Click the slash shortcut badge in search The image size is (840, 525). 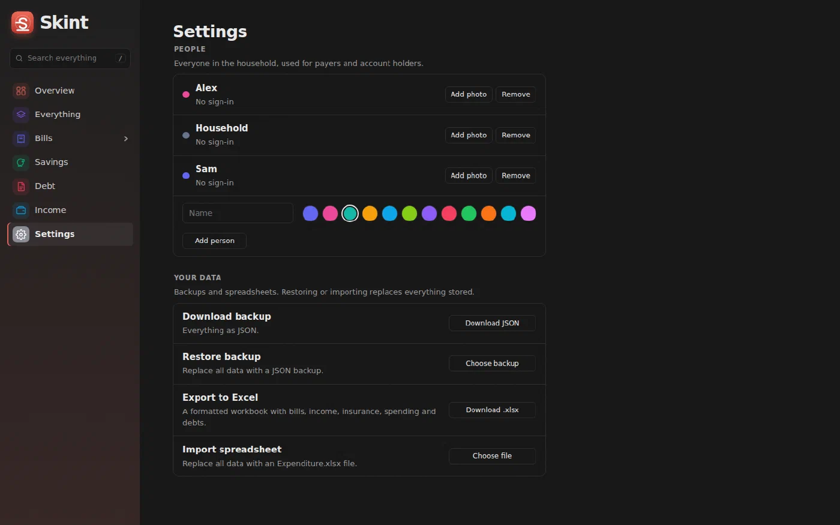121,58
